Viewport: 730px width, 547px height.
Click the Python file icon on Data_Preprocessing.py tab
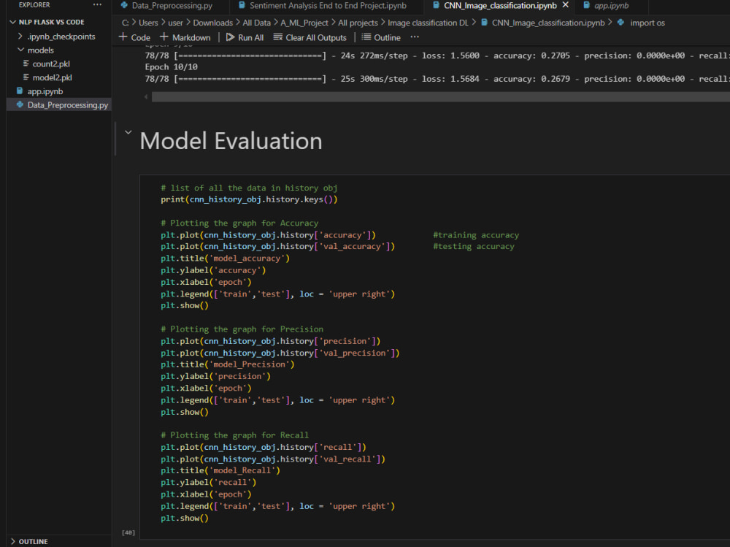[124, 6]
